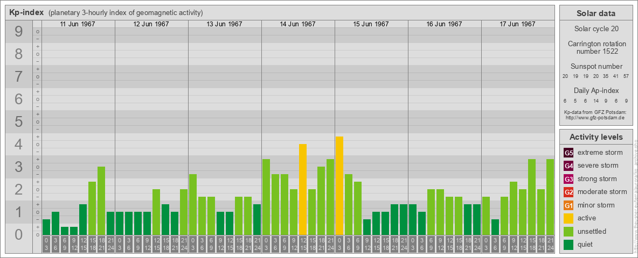
Task: Click the 'Solar cycle 20' text
Action: coord(595,29)
